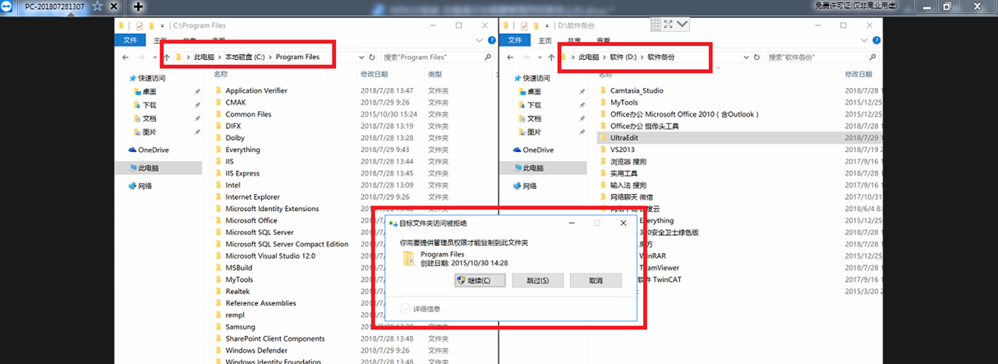Open new tab plus button at top

tap(138, 6)
